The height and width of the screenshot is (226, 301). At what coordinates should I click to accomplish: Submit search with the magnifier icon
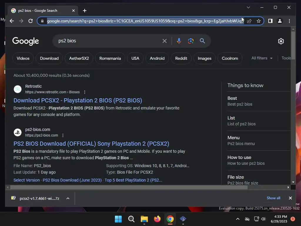click(202, 41)
